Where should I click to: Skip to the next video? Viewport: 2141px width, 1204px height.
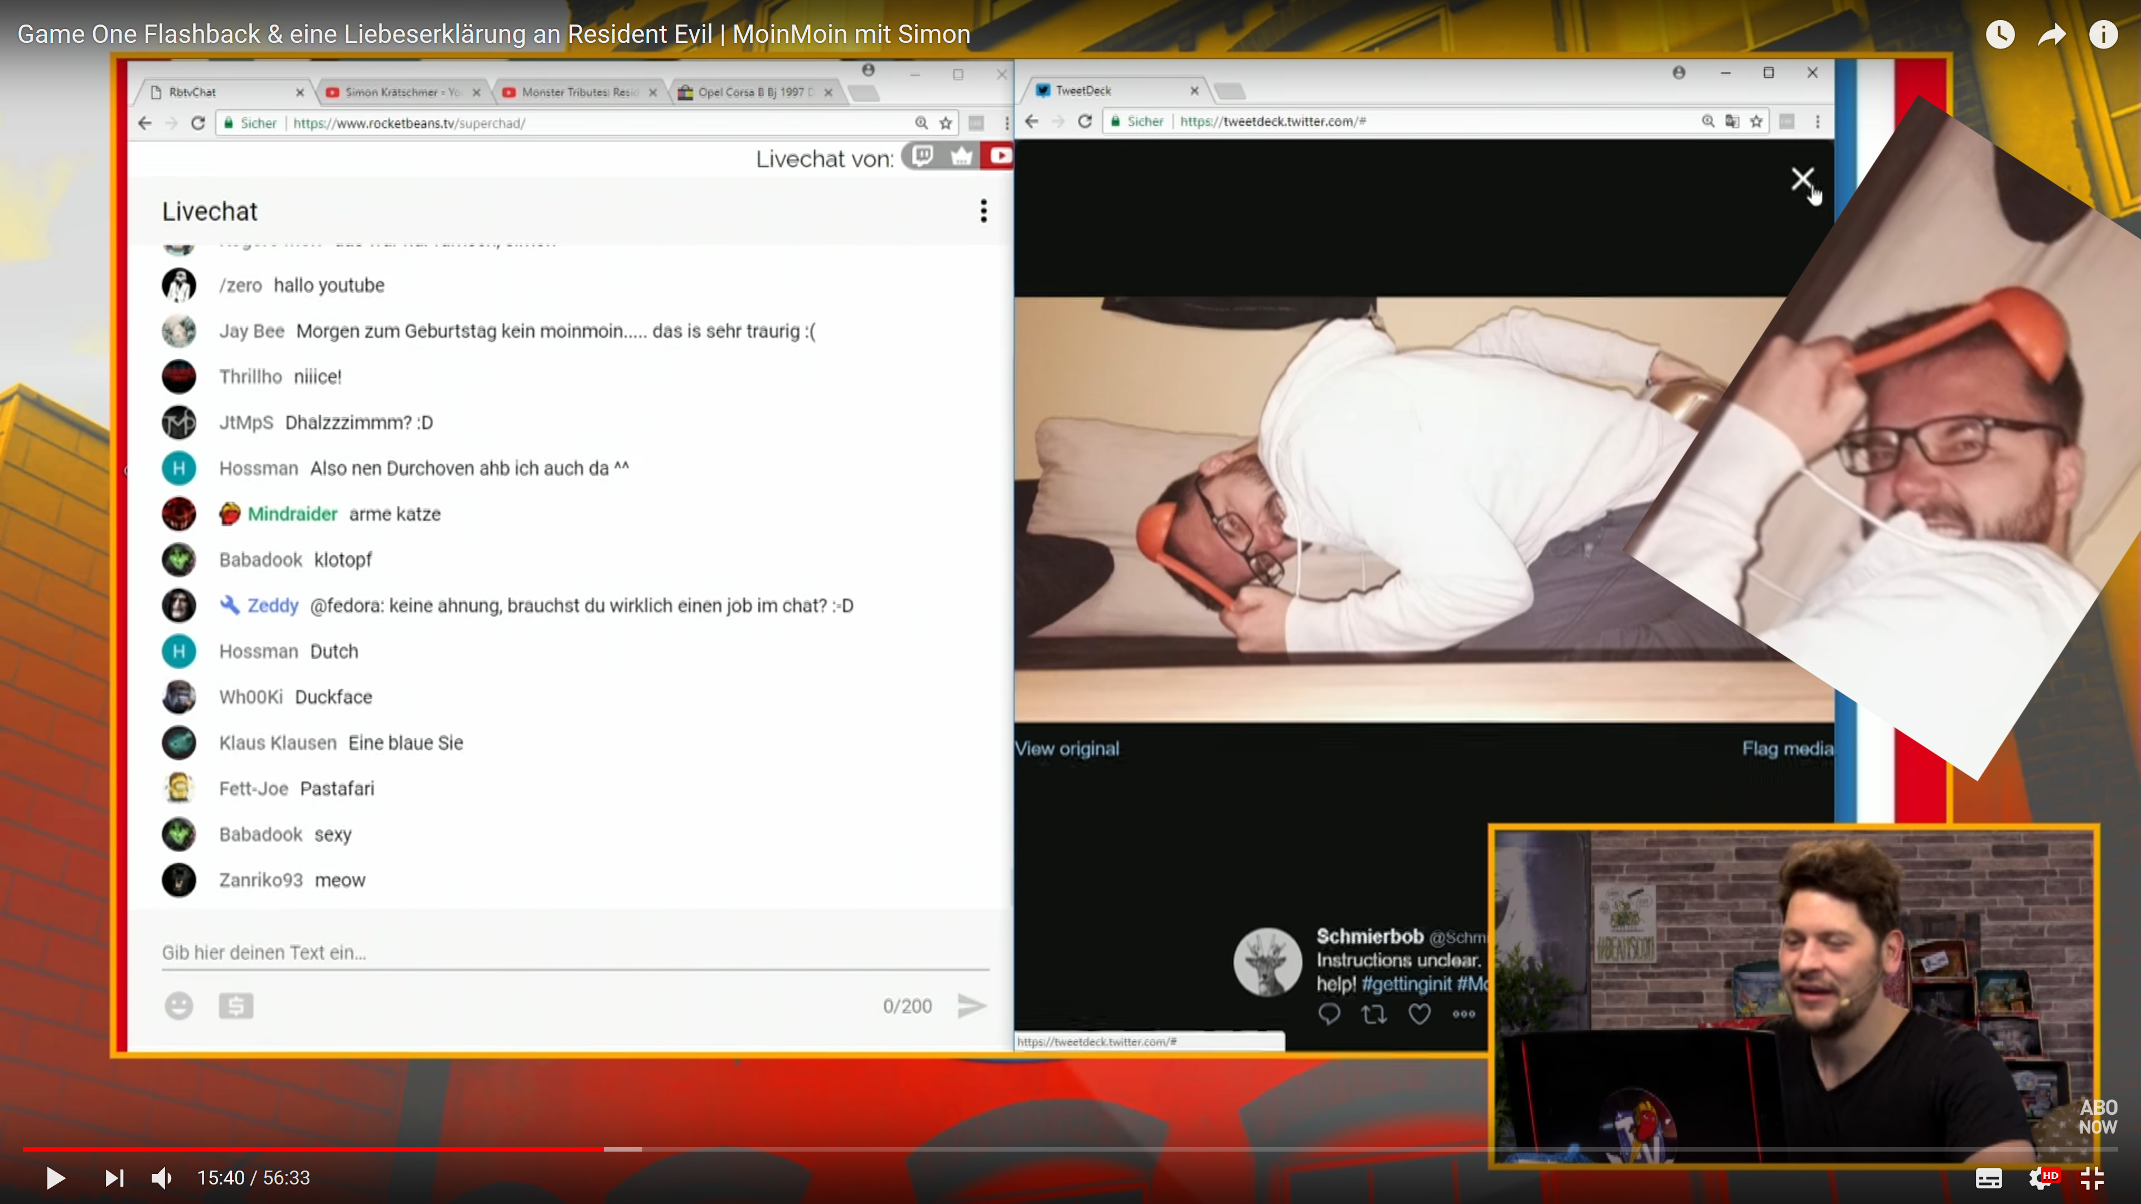click(x=114, y=1177)
